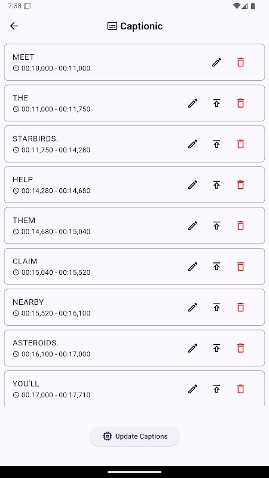
Task: Edit the ASTEROIDS. caption
Action: [192, 348]
